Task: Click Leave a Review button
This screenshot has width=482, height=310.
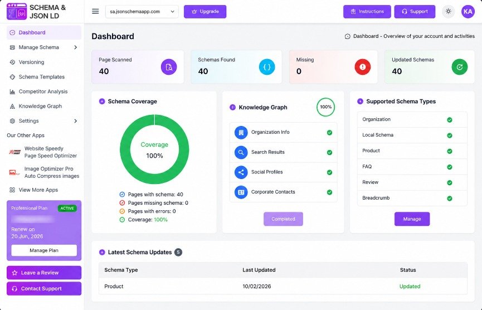Action: pyautogui.click(x=44, y=273)
